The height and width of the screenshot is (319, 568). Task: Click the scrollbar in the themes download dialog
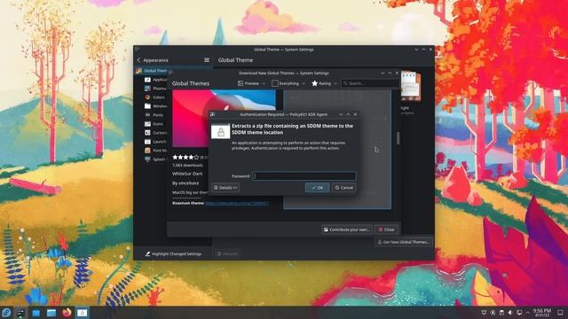tap(398, 138)
